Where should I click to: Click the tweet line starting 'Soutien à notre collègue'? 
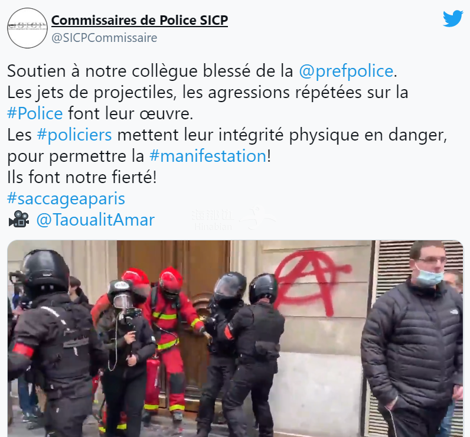coord(202,71)
